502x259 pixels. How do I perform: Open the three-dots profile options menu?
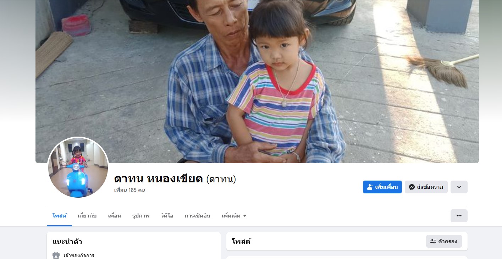(x=459, y=216)
